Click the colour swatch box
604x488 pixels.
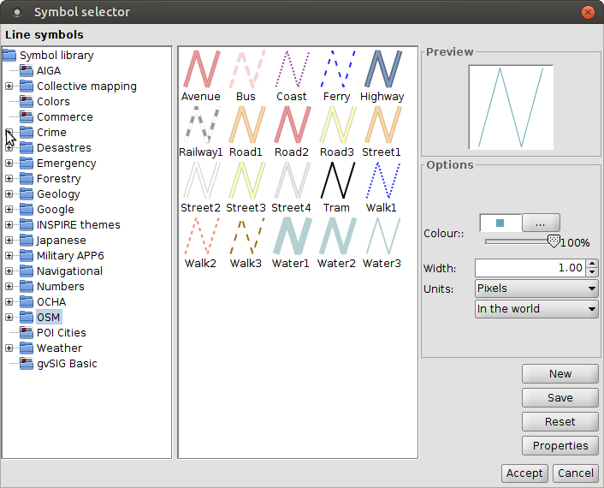[x=500, y=223]
